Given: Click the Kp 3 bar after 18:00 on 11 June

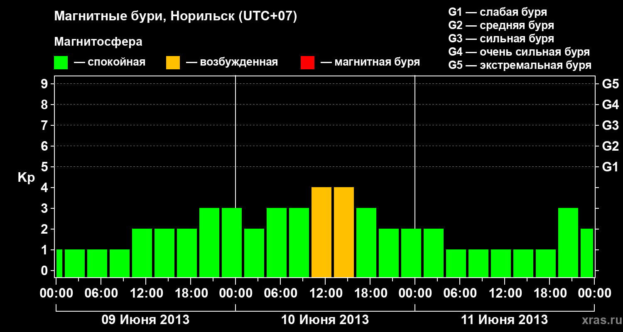Looking at the screenshot, I should pos(568,242).
